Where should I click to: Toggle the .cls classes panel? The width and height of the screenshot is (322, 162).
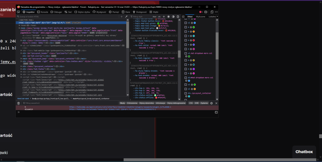tap(159, 17)
